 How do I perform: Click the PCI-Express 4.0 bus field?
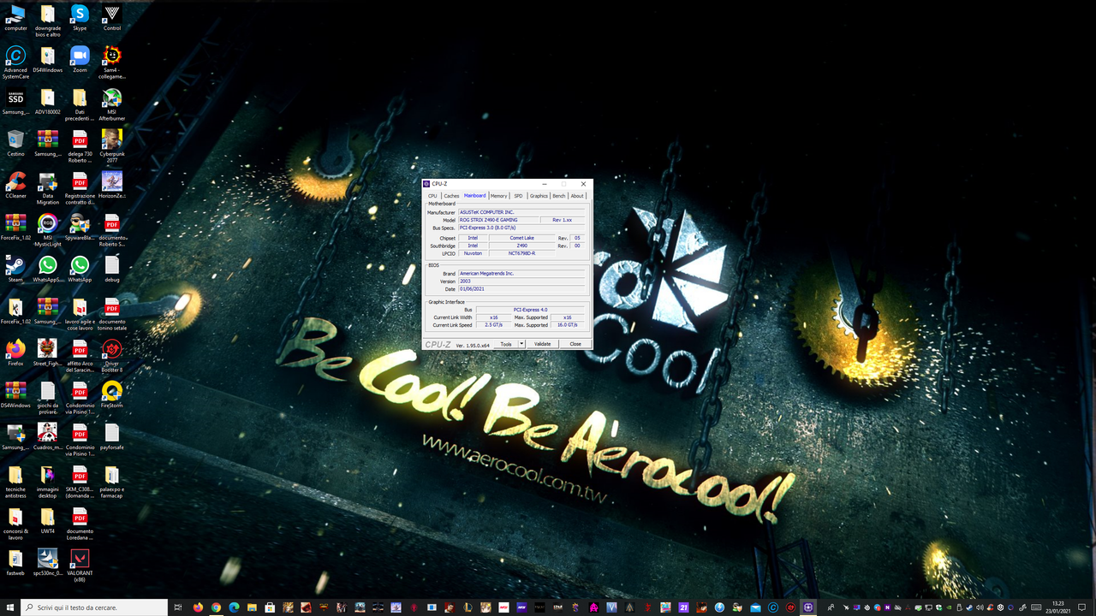point(531,310)
